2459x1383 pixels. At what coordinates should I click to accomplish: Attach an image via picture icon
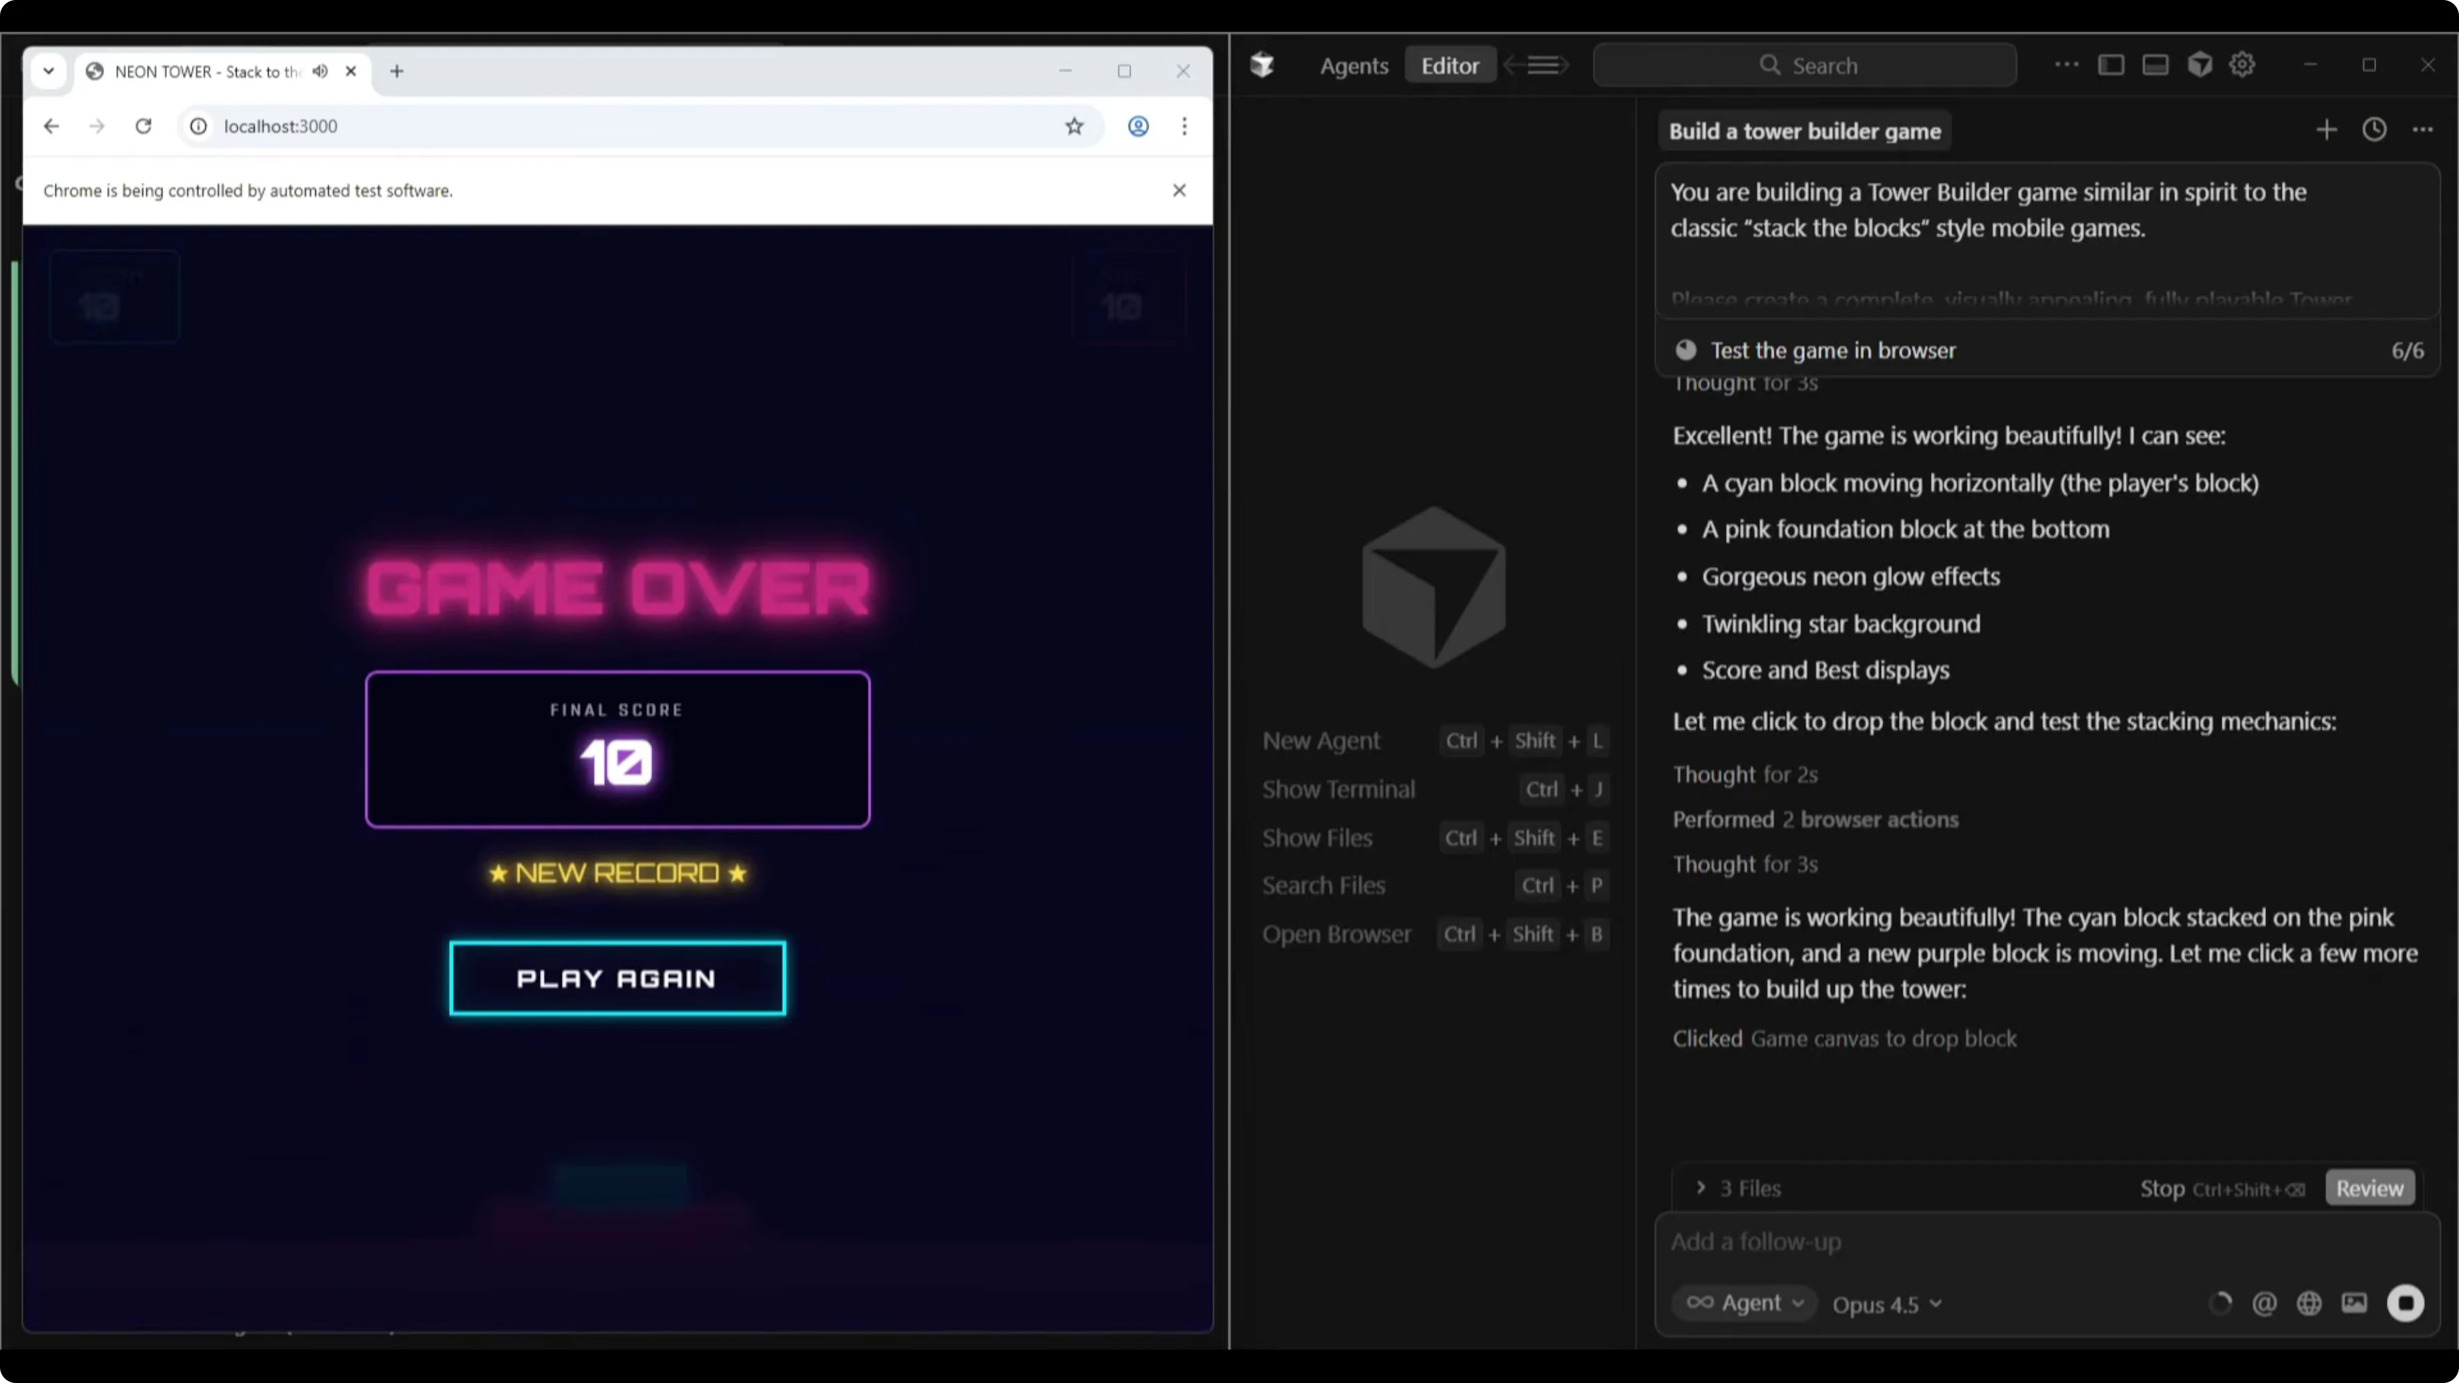[x=2354, y=1303]
